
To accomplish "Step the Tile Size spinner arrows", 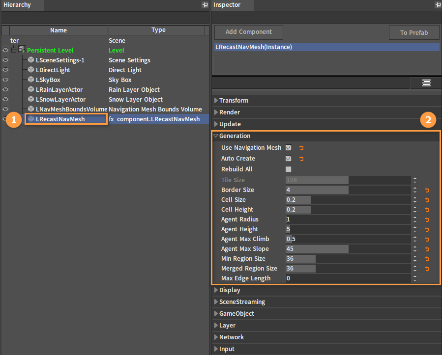I will point(414,180).
